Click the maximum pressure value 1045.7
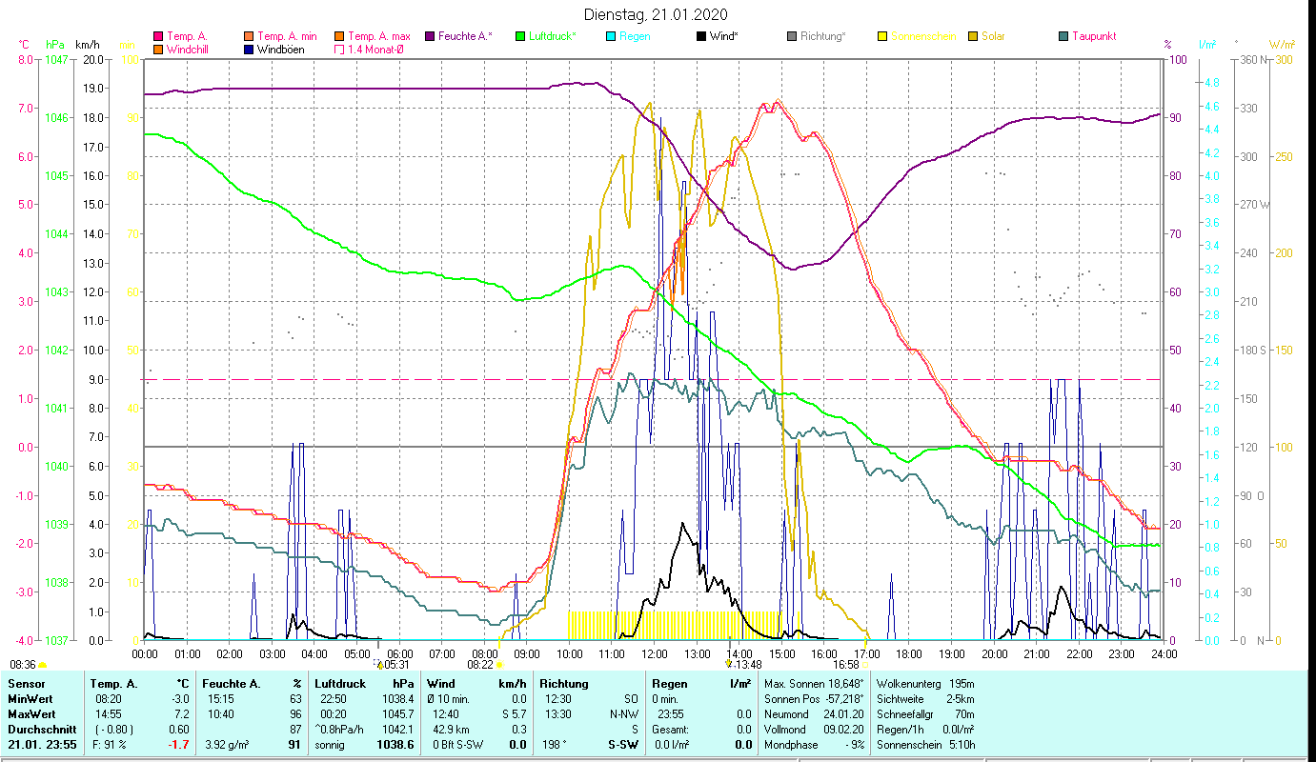The width and height of the screenshot is (1316, 762). point(397,714)
